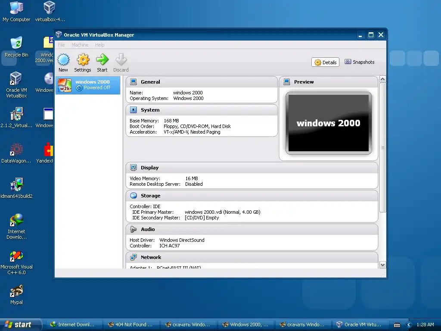Click the IDE Primary Master value windows 2000.vdi
Viewport: 441px width, 331px height.
point(223,212)
